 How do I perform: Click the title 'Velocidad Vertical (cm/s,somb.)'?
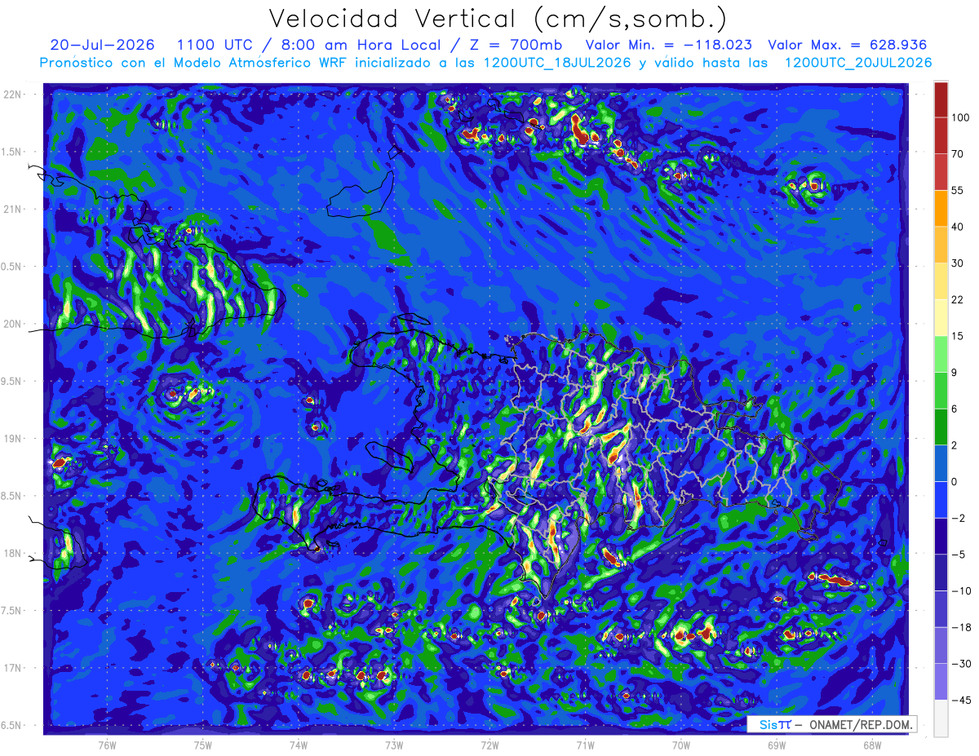tap(498, 19)
